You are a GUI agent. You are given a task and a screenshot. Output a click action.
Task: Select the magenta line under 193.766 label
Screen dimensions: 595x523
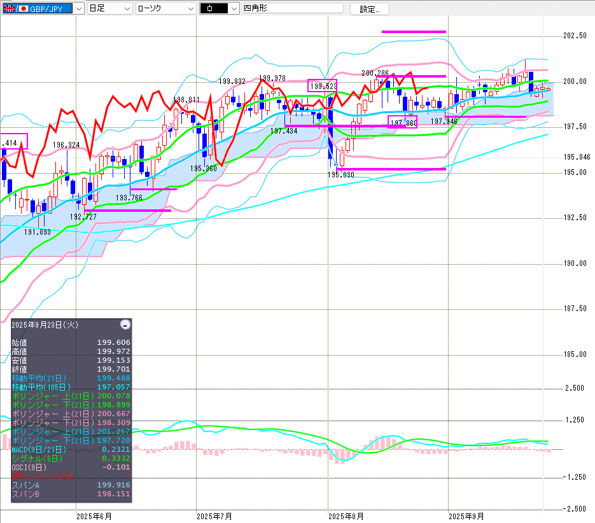click(153, 189)
